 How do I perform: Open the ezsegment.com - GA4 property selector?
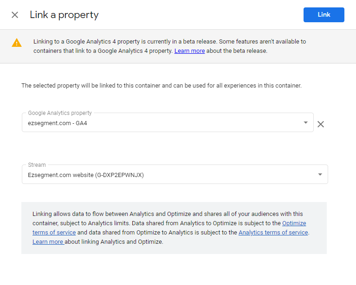[168, 122]
